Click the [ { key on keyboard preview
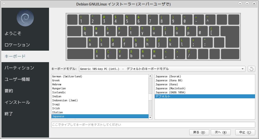 214,31
